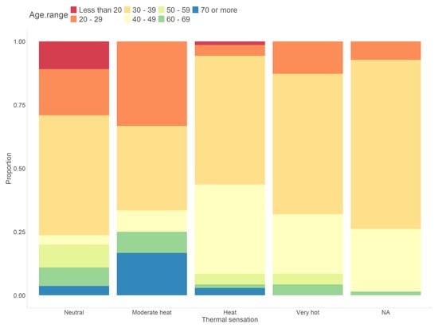The width and height of the screenshot is (438, 328).
Task: Select the blue segment in the Moderate heat bar
Action: pyautogui.click(x=152, y=274)
